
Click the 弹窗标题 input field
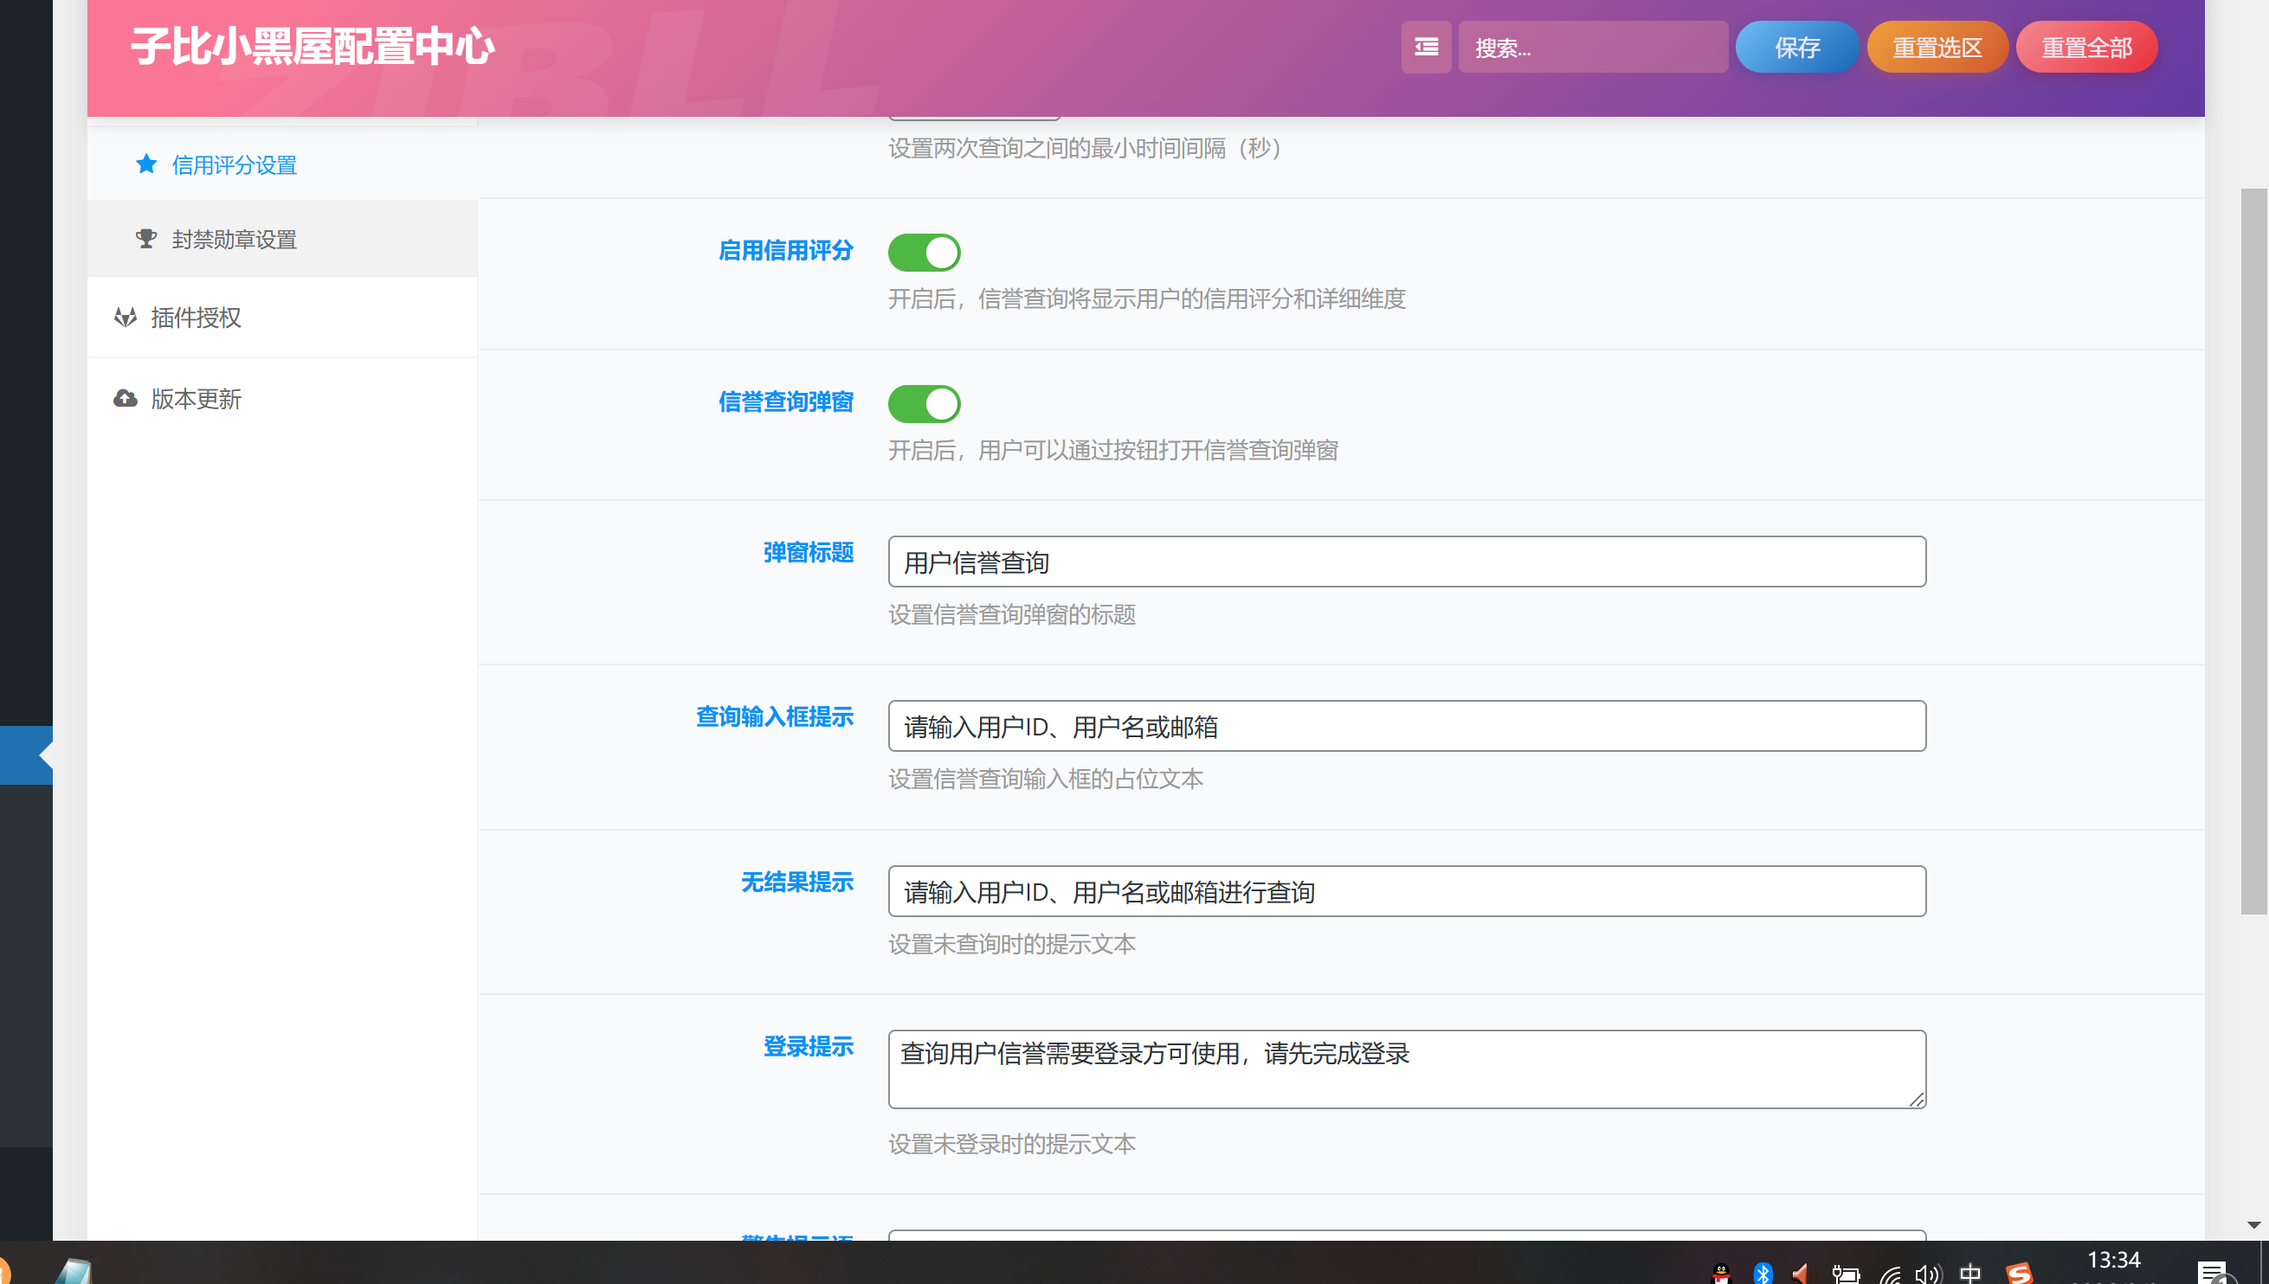coord(1406,562)
